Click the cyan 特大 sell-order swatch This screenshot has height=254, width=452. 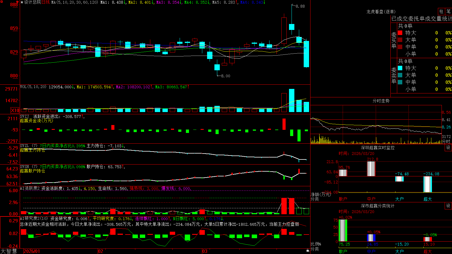[400, 68]
